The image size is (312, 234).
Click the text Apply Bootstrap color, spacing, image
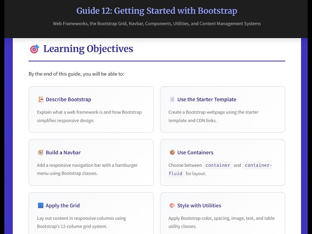point(221,222)
